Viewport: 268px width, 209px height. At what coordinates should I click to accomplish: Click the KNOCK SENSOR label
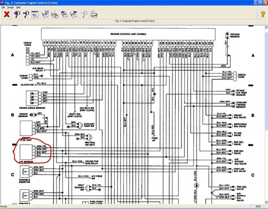[23, 115]
